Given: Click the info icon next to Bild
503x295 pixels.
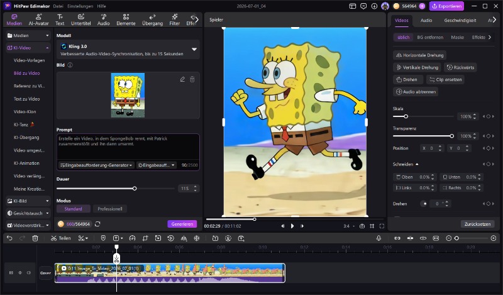Looking at the screenshot, I should pos(70,65).
